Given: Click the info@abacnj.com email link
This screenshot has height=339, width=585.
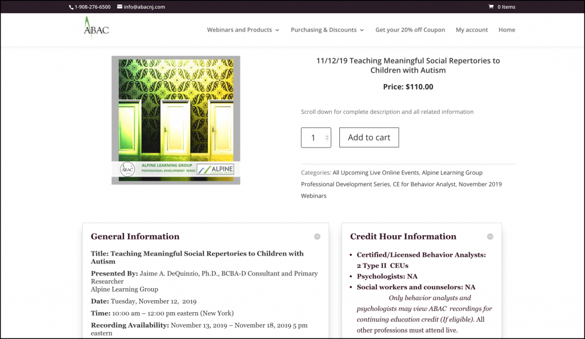Looking at the screenshot, I should pyautogui.click(x=145, y=7).
